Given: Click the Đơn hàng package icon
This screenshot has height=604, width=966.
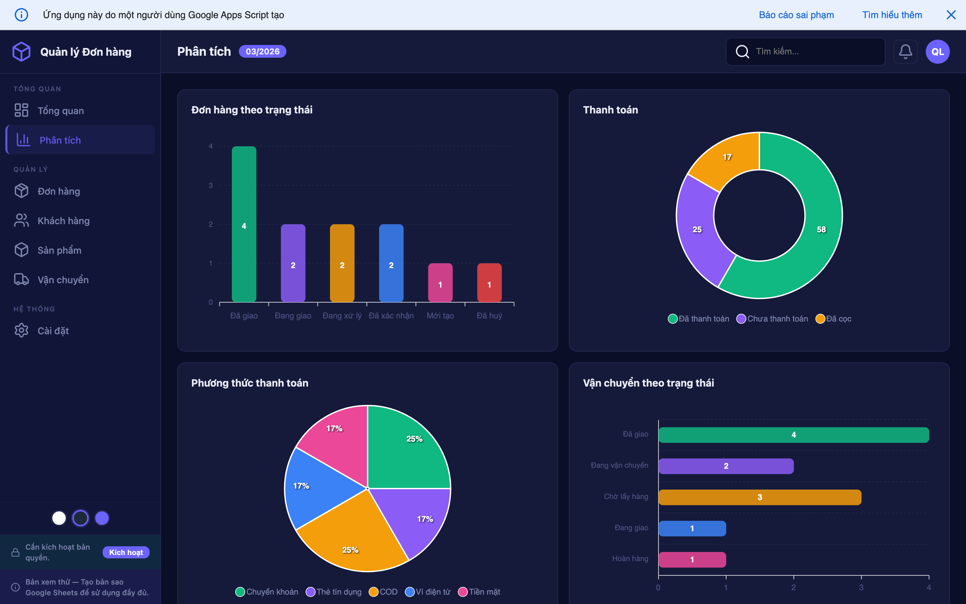Looking at the screenshot, I should pyautogui.click(x=21, y=191).
